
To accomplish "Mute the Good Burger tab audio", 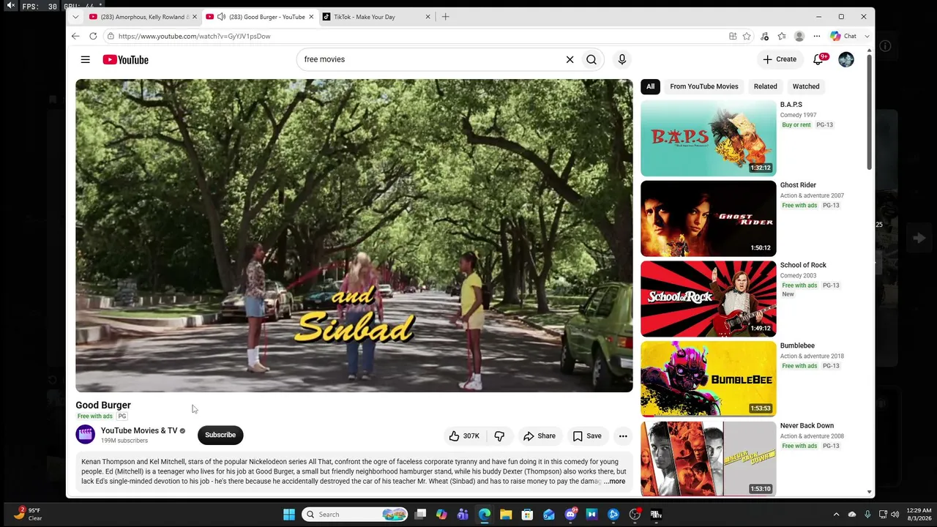I will pos(221,17).
